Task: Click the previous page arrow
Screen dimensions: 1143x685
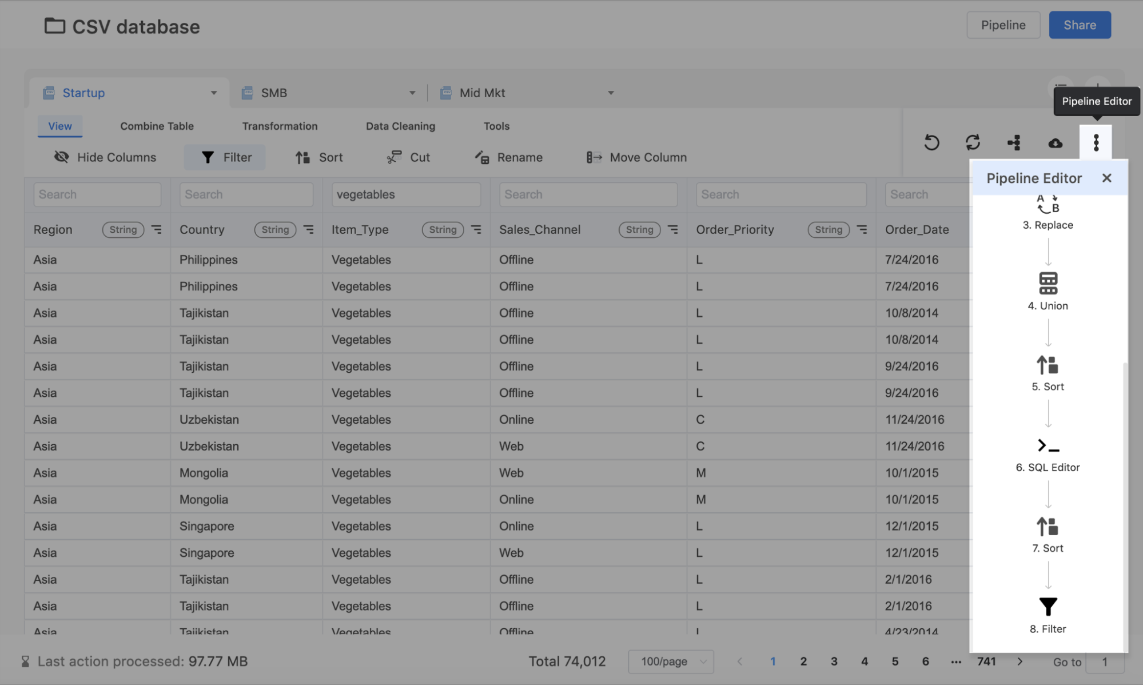Action: tap(740, 662)
